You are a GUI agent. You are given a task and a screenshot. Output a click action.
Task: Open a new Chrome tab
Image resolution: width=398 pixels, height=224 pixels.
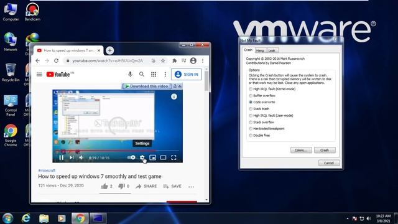109,50
